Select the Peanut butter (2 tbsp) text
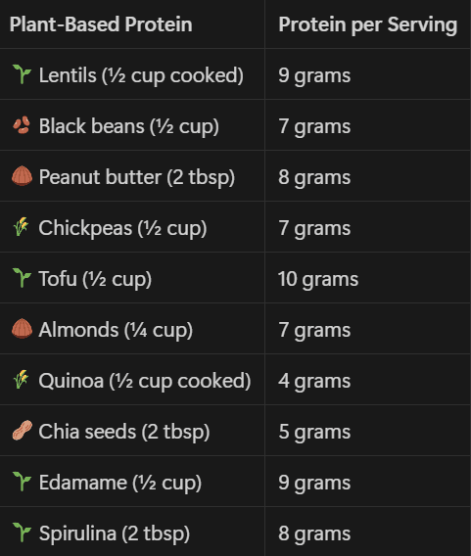The height and width of the screenshot is (556, 471). click(x=137, y=177)
